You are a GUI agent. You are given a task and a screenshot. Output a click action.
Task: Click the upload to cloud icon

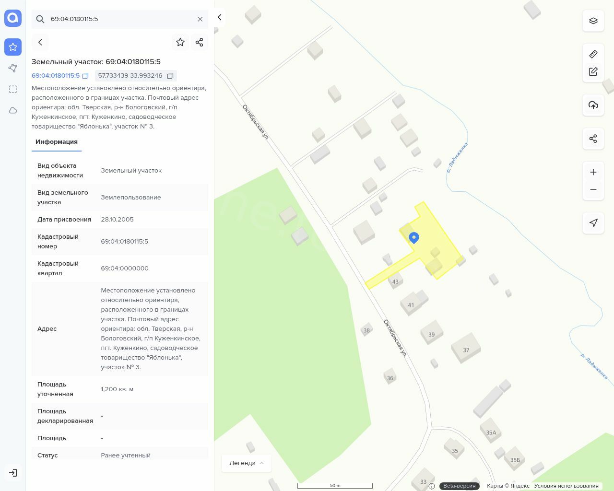(593, 105)
